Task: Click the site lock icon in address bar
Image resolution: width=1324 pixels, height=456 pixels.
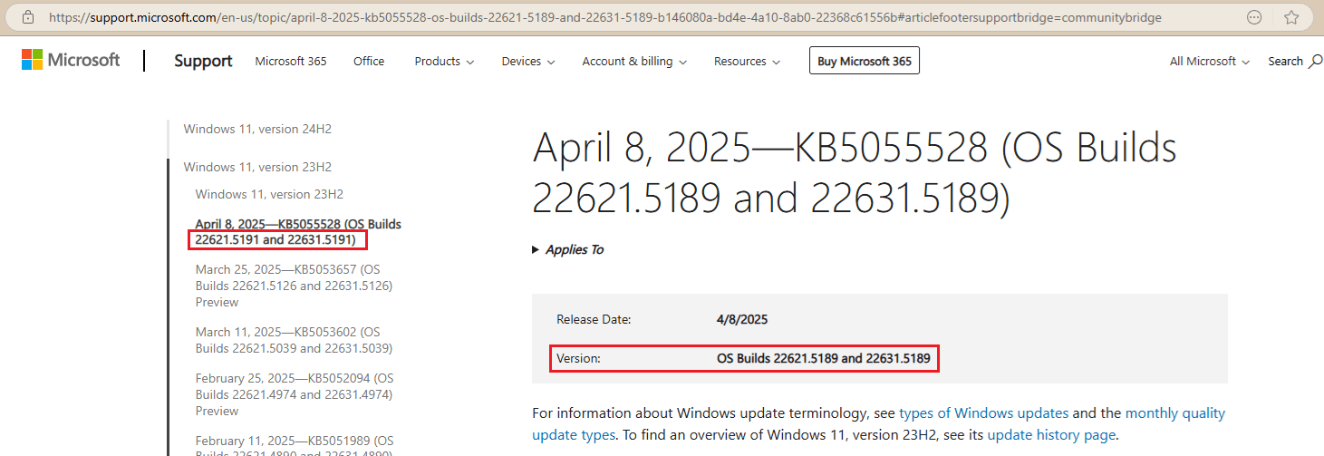Action: coord(29,17)
